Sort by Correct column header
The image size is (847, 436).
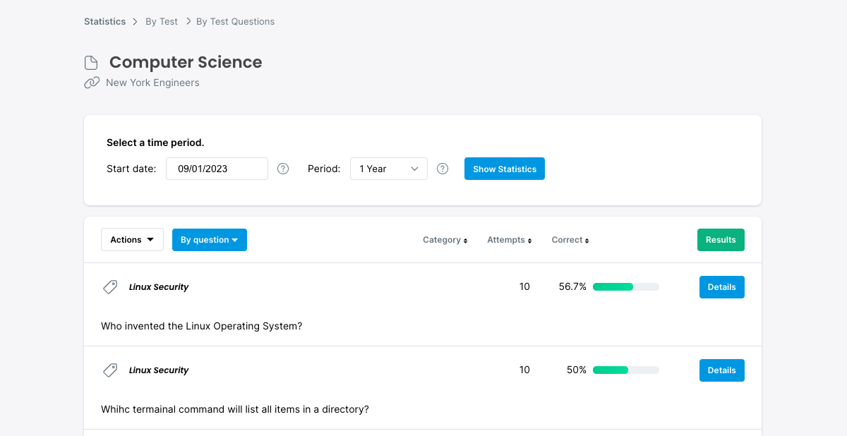[x=570, y=240]
